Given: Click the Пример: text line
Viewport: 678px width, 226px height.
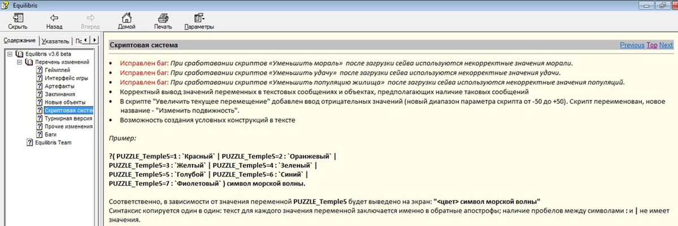Looking at the screenshot, I should (x=123, y=138).
